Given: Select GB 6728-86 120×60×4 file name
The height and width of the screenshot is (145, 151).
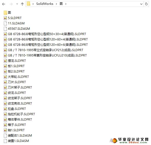Looking at the screenshot, I should point(48,39).
